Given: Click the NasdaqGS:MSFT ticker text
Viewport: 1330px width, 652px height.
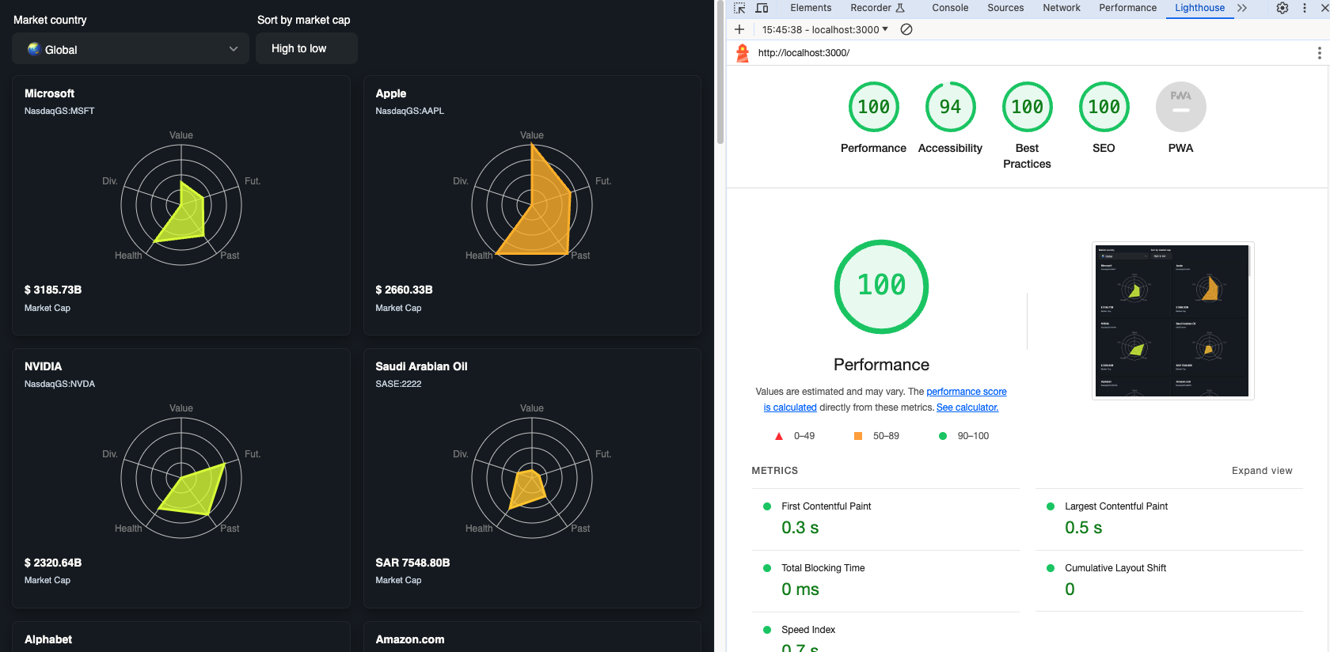Looking at the screenshot, I should click(x=59, y=111).
